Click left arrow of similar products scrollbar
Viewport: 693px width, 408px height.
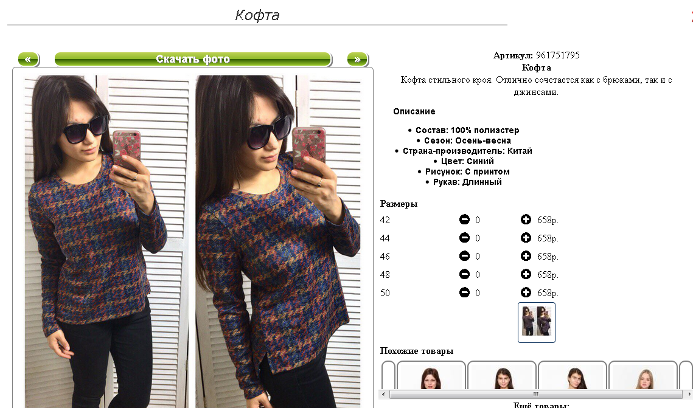coord(383,394)
